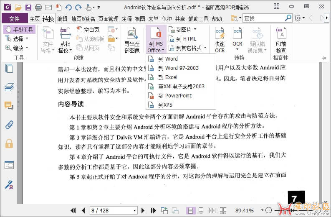Click in the search (查找) input field
This screenshot has height=217, width=331.
click(x=264, y=18)
